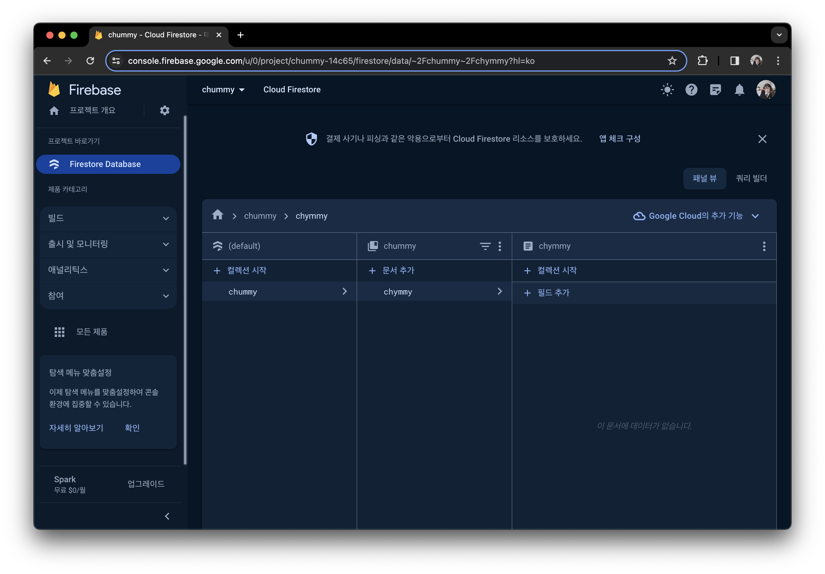
Task: Select the chummy Cloud Firestore browser tab
Action: point(158,35)
